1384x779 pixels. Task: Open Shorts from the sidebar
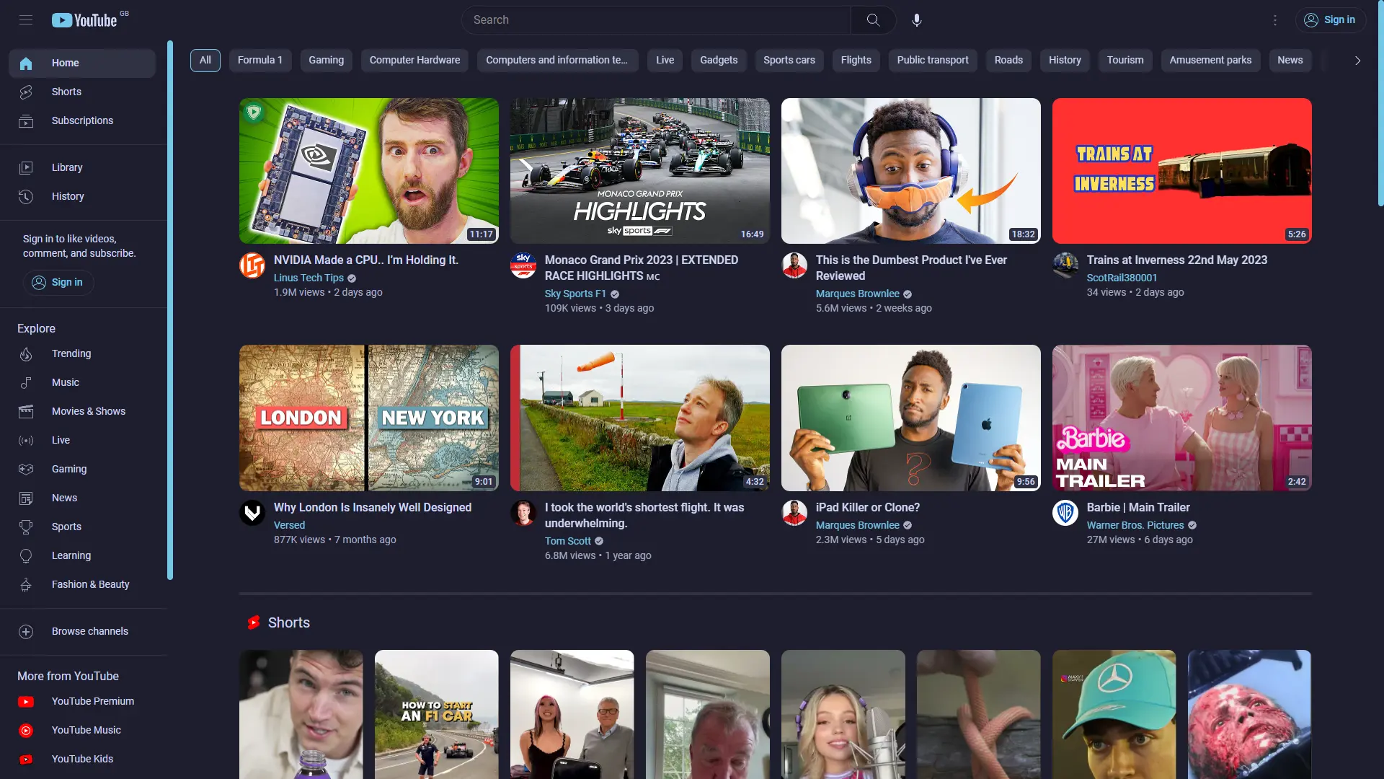pos(66,92)
